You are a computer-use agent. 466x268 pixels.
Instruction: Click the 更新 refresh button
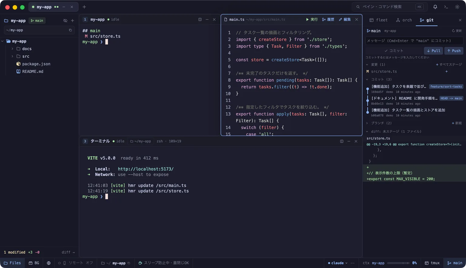(457, 31)
